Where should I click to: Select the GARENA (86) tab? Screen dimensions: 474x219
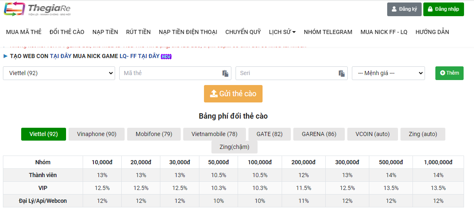319,134
